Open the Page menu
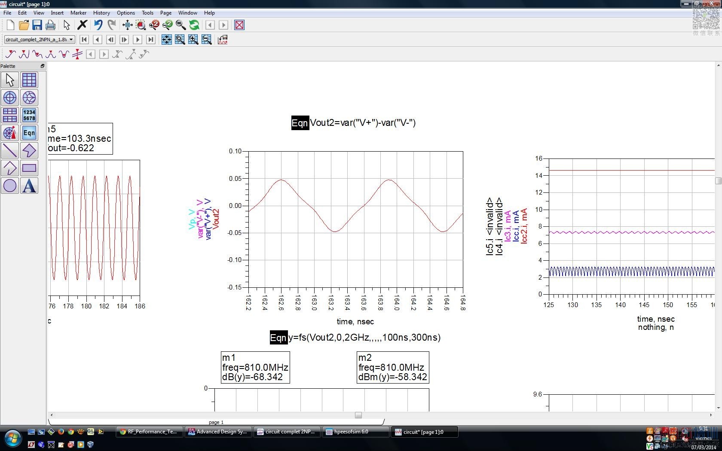Image resolution: width=722 pixels, height=451 pixels. (166, 13)
